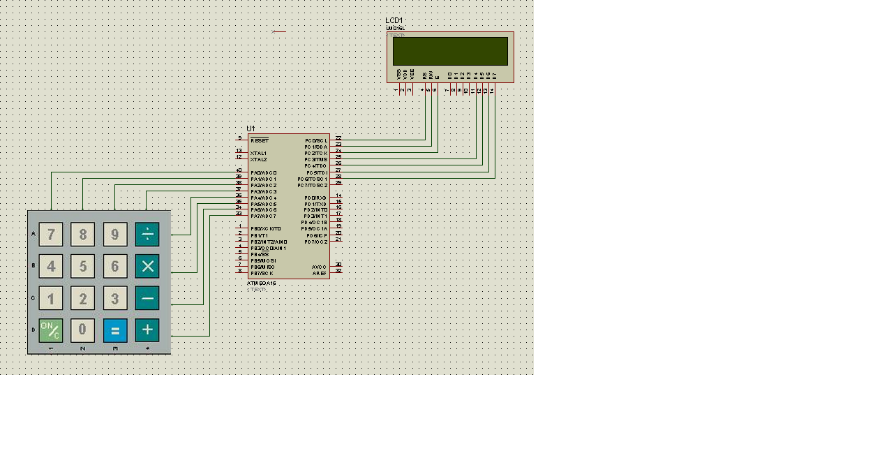889x458 pixels.
Task: Click the keypad multiply key
Action: (147, 266)
